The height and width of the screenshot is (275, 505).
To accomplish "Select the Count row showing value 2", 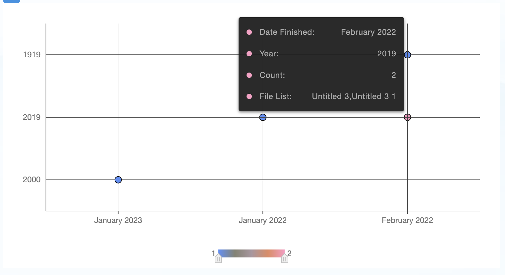I will click(x=321, y=75).
